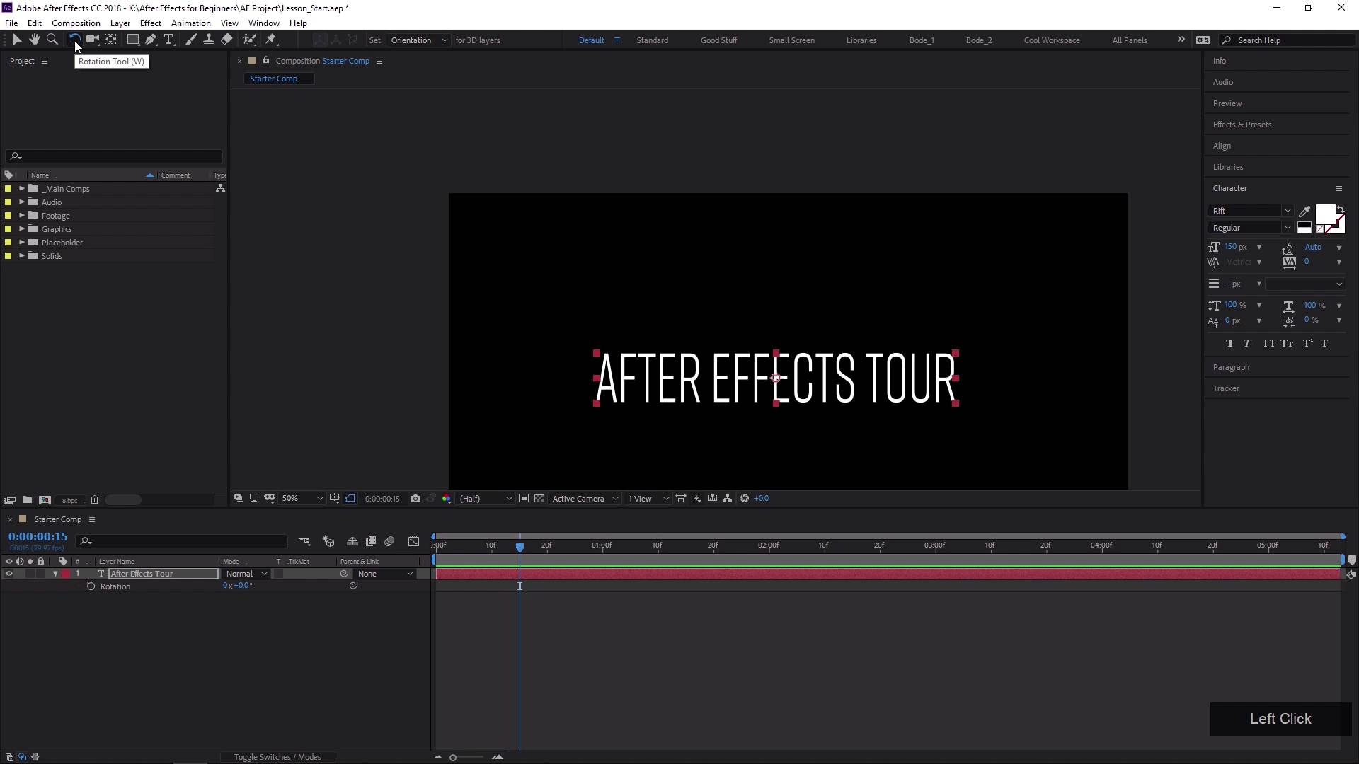The width and height of the screenshot is (1359, 764).
Task: Toggle visibility of After Effects Tour layer
Action: (8, 573)
